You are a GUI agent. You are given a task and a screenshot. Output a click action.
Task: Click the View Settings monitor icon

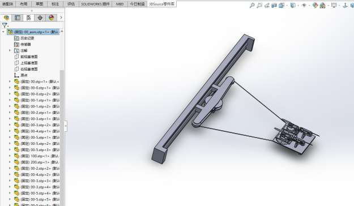(x=334, y=5)
